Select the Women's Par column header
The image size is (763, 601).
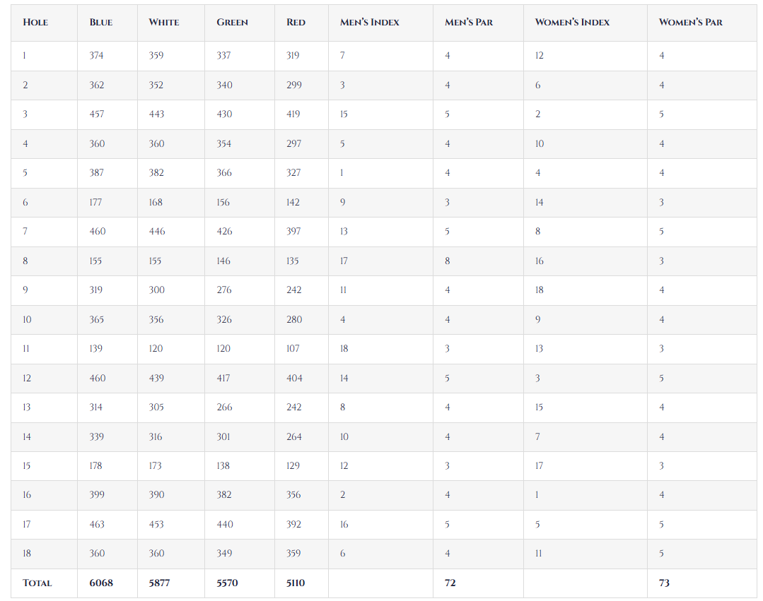coord(691,23)
